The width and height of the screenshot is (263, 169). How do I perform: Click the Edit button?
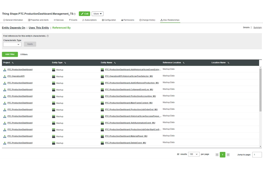tap(84, 14)
